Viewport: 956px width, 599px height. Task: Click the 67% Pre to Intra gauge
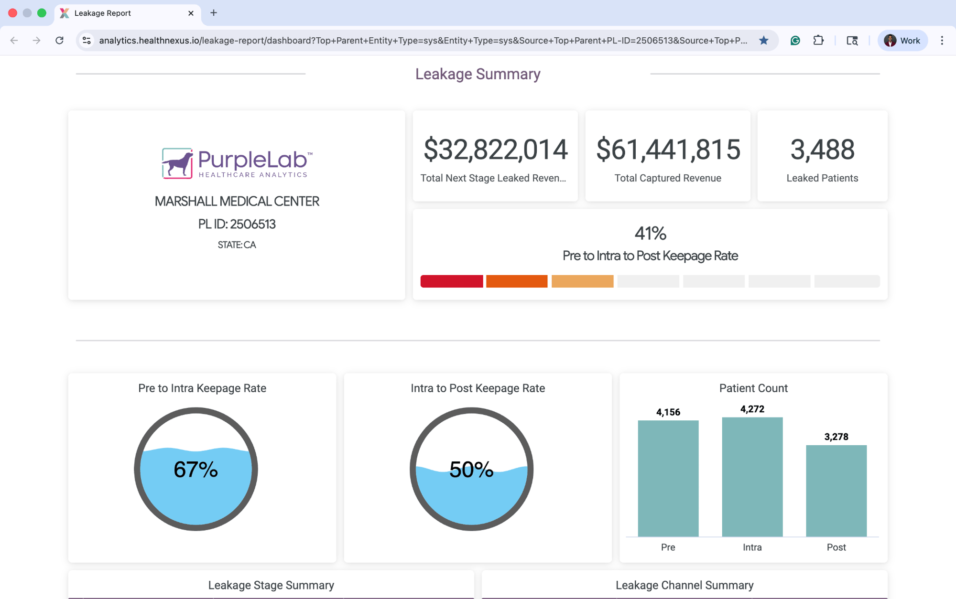196,469
